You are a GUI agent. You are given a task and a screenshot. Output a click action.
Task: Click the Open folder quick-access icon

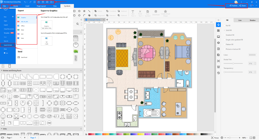click(x=39, y=2)
